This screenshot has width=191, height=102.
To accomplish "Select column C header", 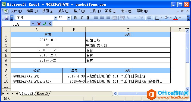I will pyautogui.click(x=128, y=30).
